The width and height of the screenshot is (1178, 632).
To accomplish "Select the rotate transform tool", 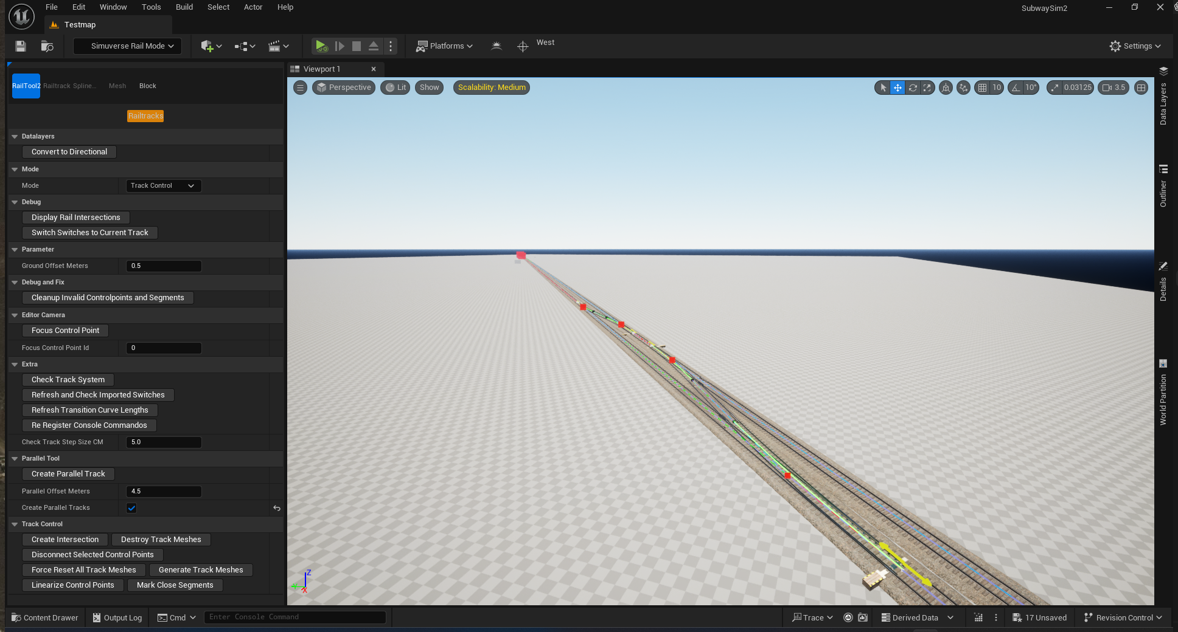I will click(x=913, y=88).
